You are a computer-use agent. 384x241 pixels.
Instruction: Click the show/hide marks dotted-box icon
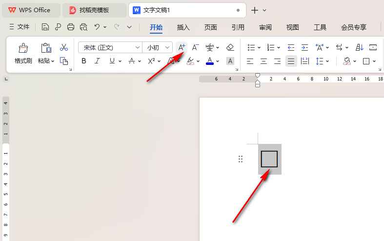pos(373,47)
